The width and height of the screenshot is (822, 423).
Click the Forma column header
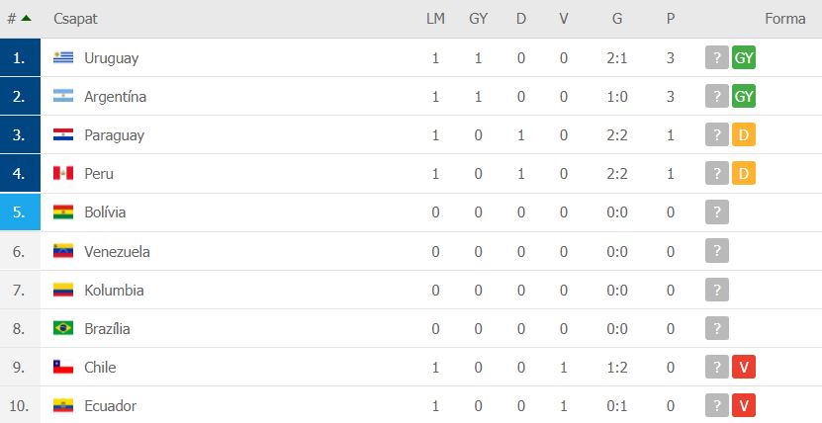click(x=784, y=19)
